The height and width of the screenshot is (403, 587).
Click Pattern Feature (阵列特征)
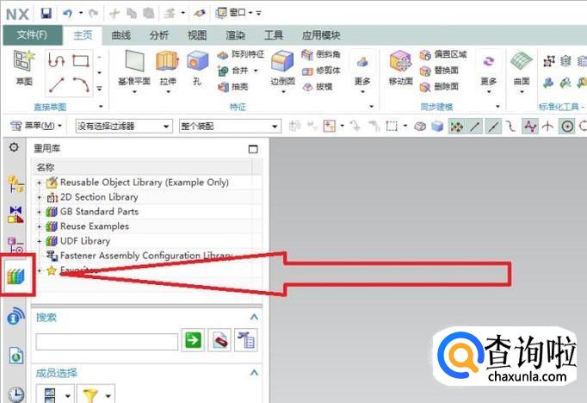pyautogui.click(x=241, y=55)
